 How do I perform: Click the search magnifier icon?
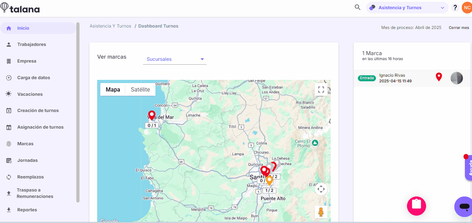pos(358,7)
